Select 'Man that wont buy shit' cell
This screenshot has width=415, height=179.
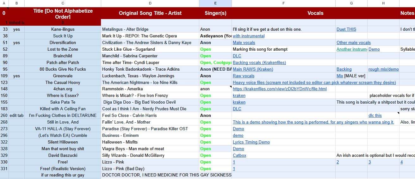(x=63, y=149)
